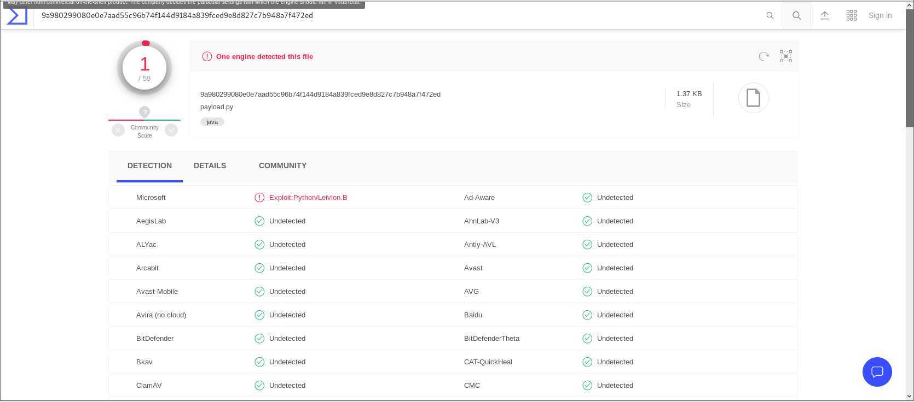
Task: Open the graph relations icon
Action: pos(786,56)
